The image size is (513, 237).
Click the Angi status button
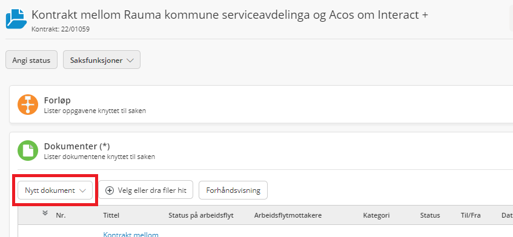point(31,60)
